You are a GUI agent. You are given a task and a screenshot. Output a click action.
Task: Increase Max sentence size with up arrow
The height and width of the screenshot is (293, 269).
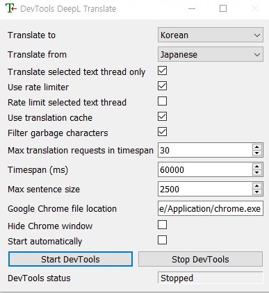[257, 186]
